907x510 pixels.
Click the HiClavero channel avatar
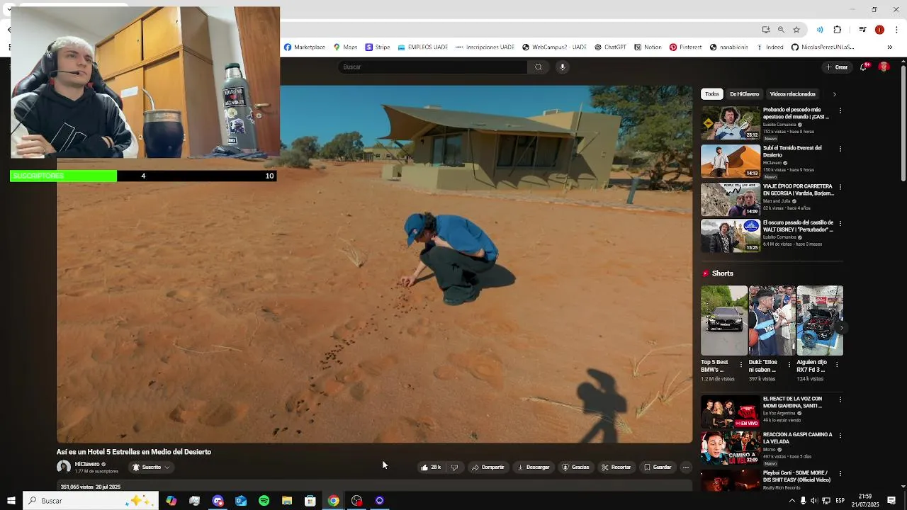pos(64,467)
